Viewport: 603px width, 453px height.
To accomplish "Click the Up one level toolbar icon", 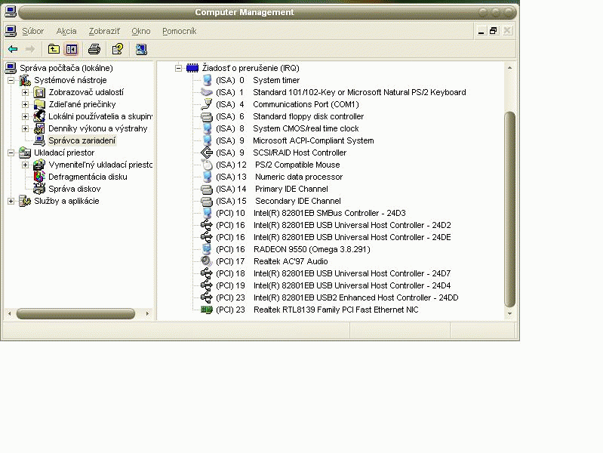I will pos(54,49).
